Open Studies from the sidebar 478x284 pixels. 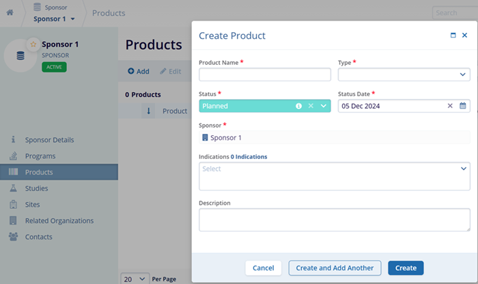pyautogui.click(x=37, y=188)
